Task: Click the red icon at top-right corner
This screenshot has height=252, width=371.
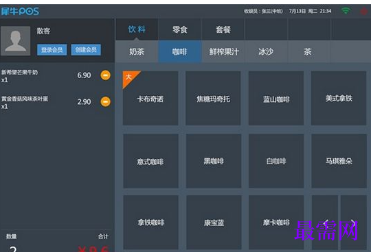Action: click(x=364, y=11)
